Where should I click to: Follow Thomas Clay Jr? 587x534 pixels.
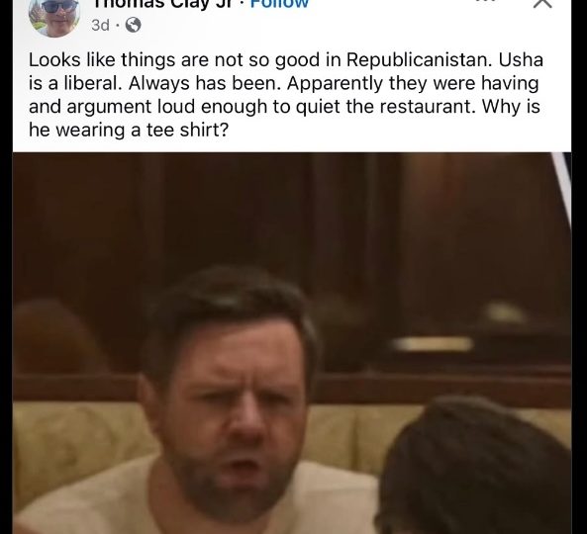coord(279,3)
